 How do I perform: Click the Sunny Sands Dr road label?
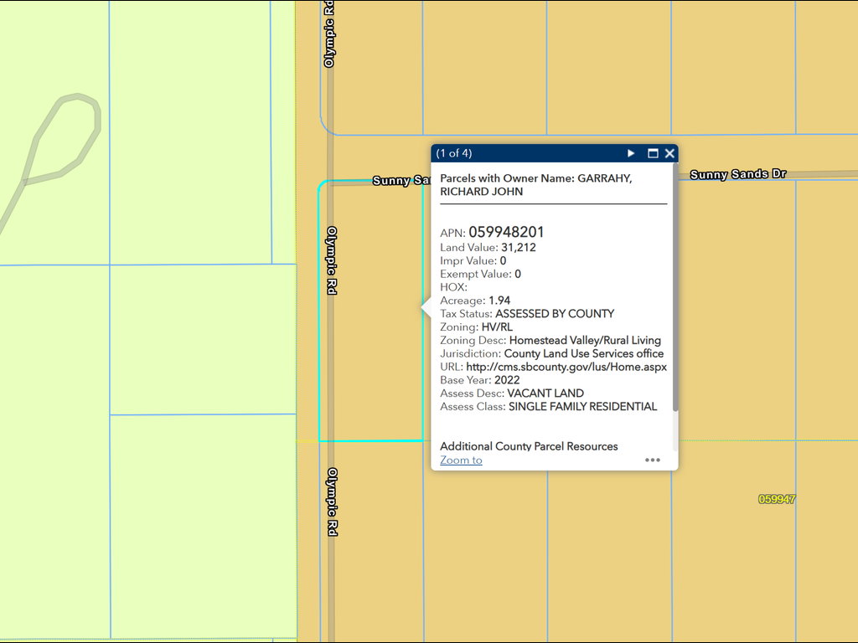click(737, 174)
